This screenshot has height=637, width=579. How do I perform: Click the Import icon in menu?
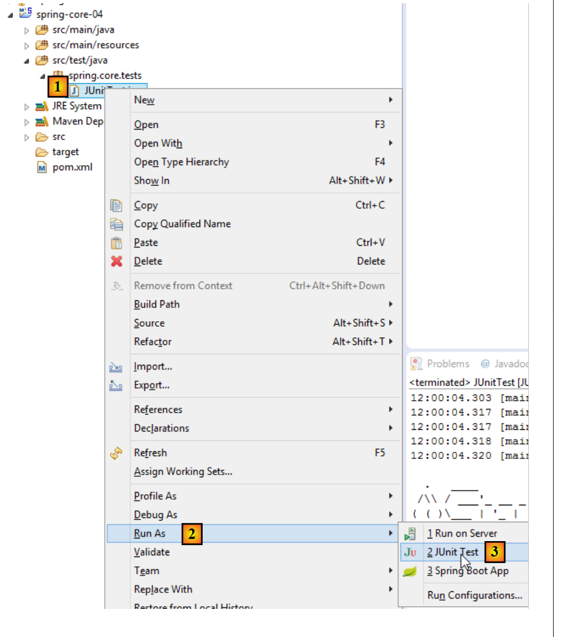tap(116, 367)
